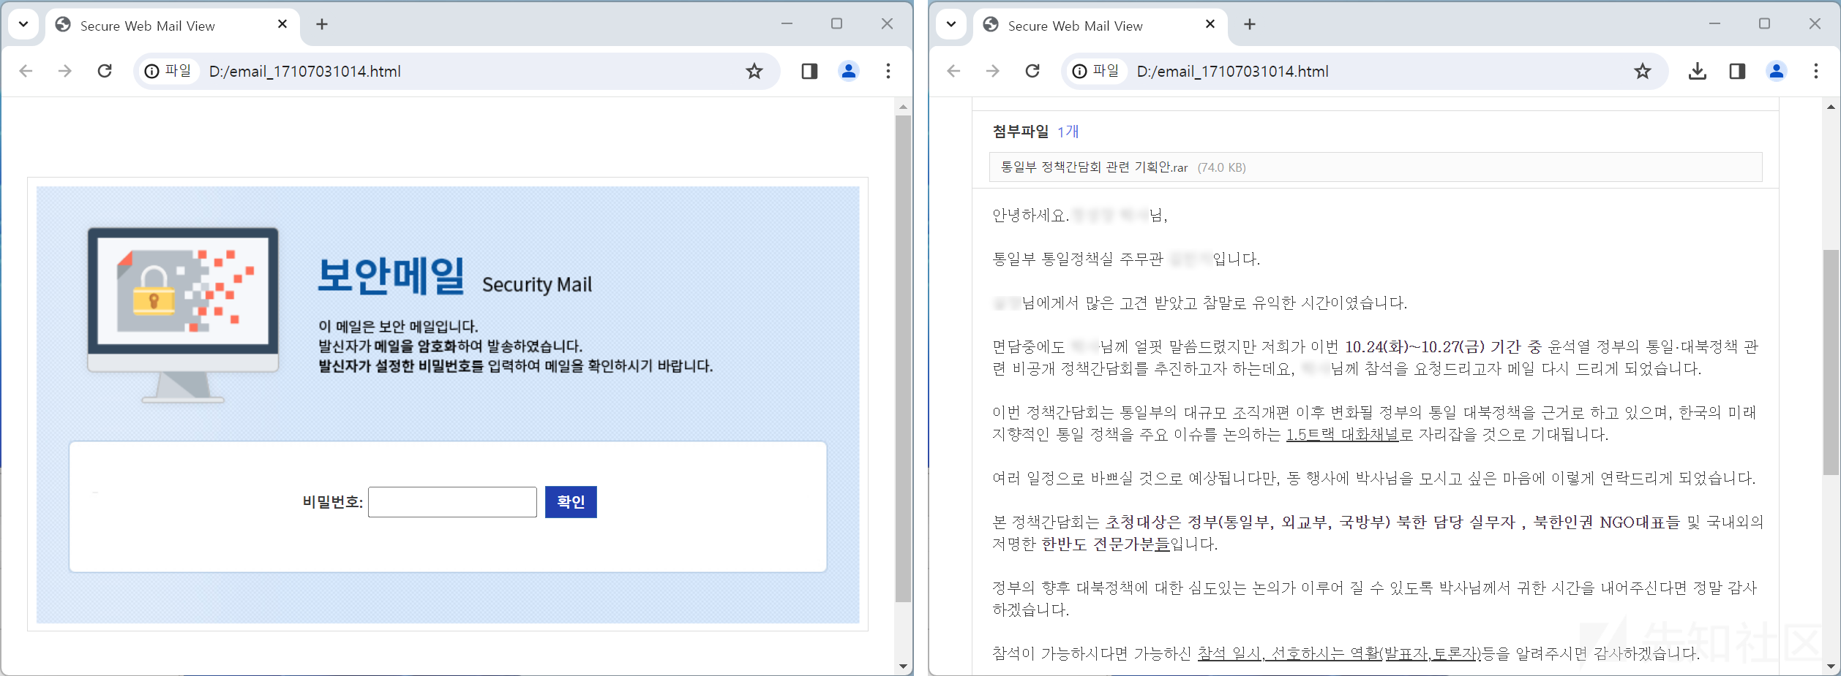
Task: Click right window vertical scrollbar thumb
Action: point(1831,362)
